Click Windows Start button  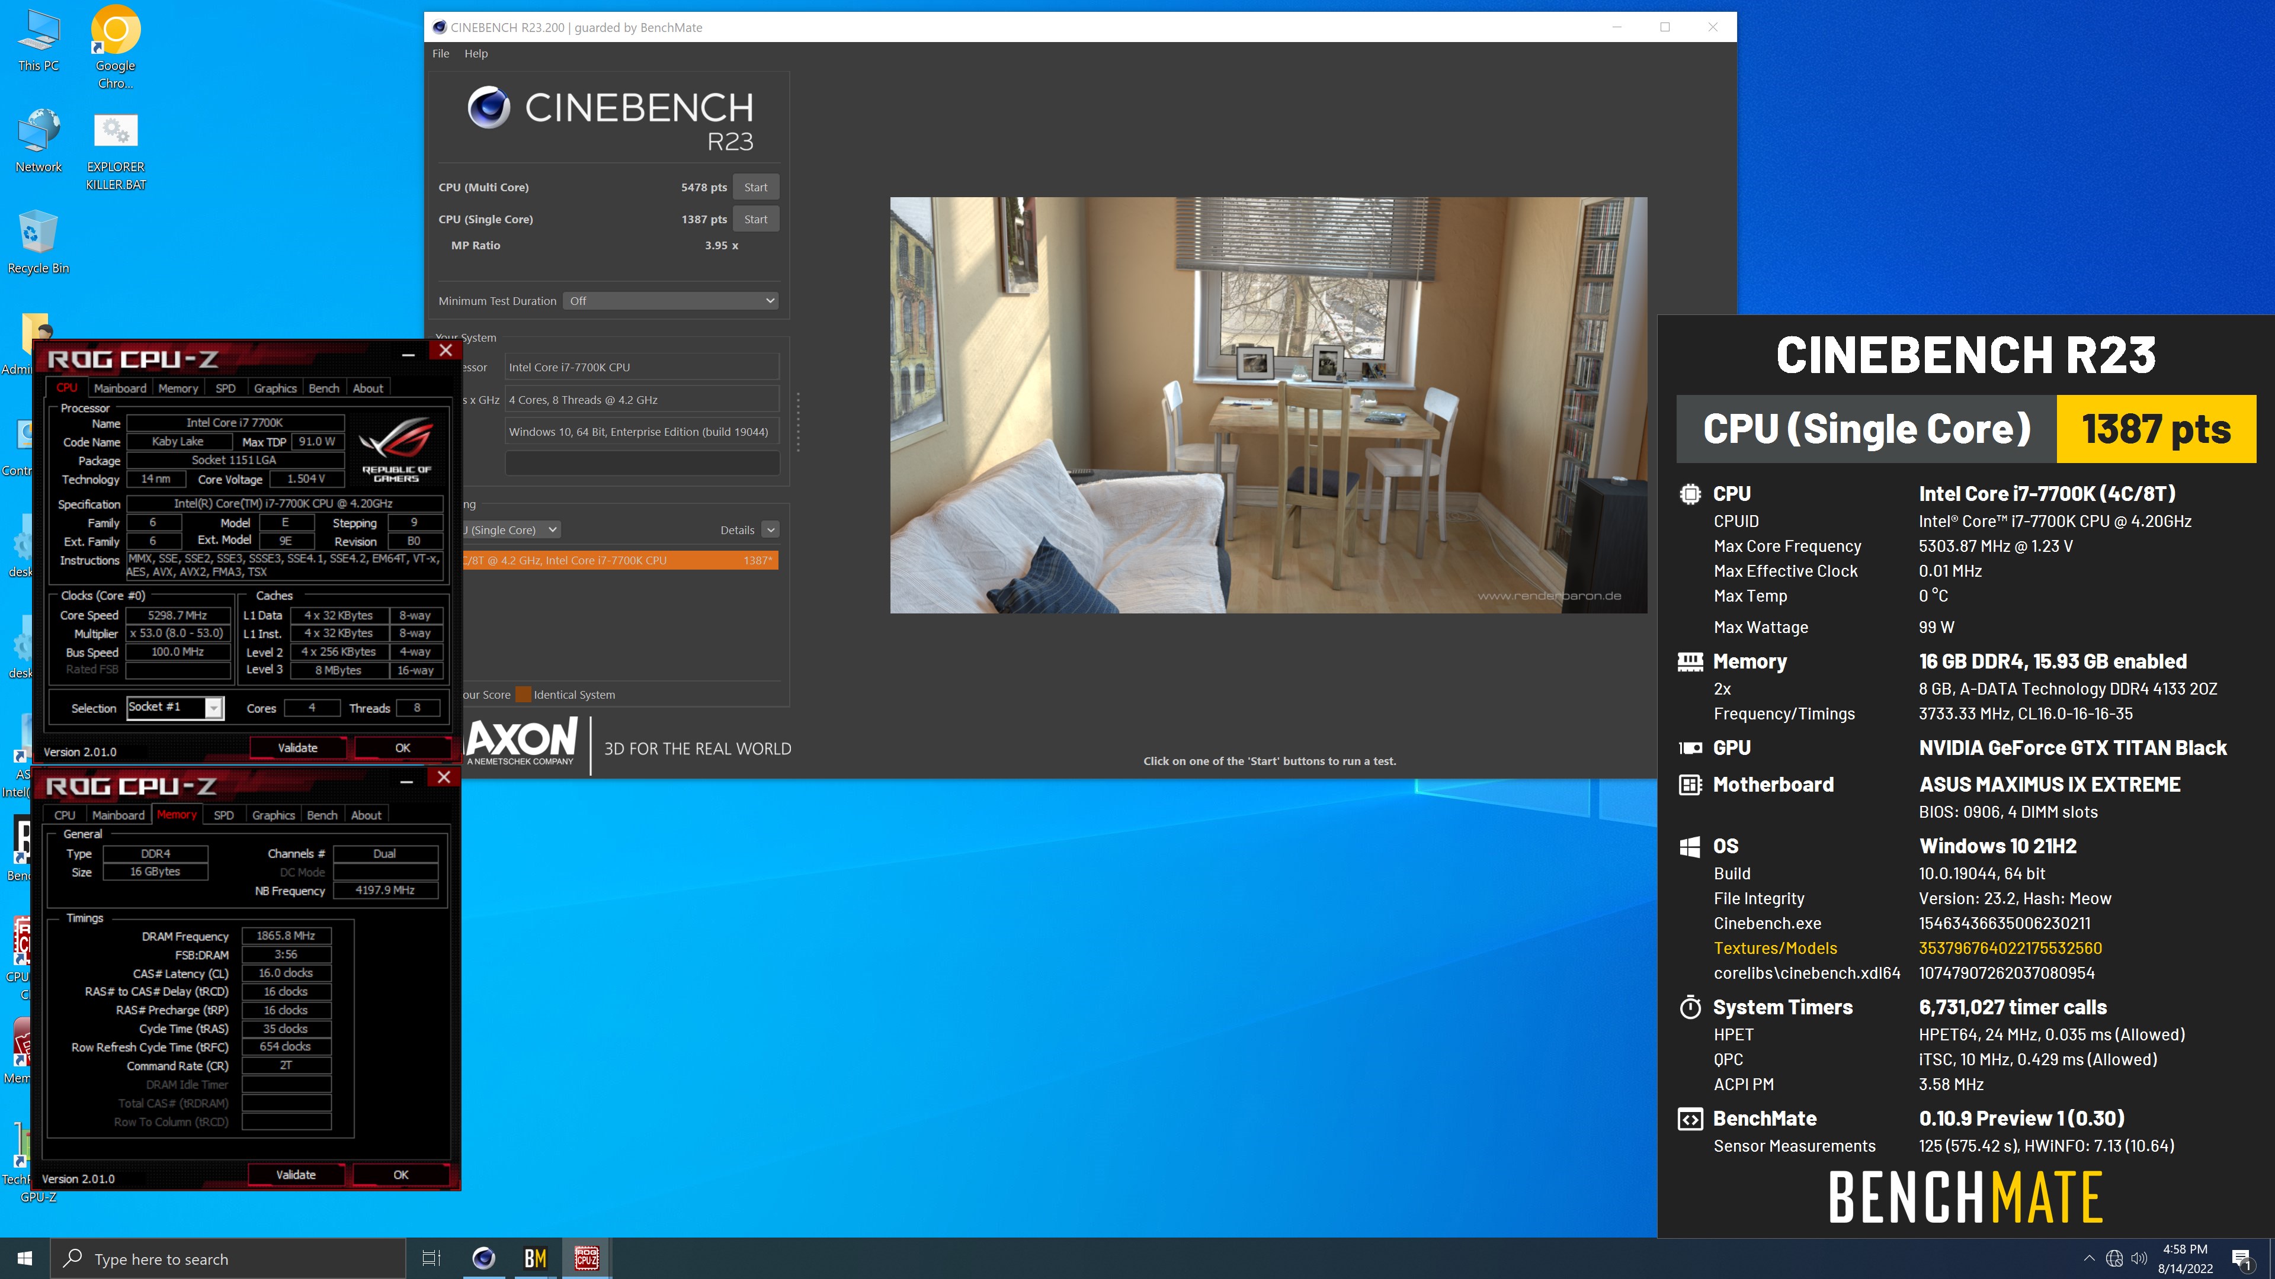(x=25, y=1258)
